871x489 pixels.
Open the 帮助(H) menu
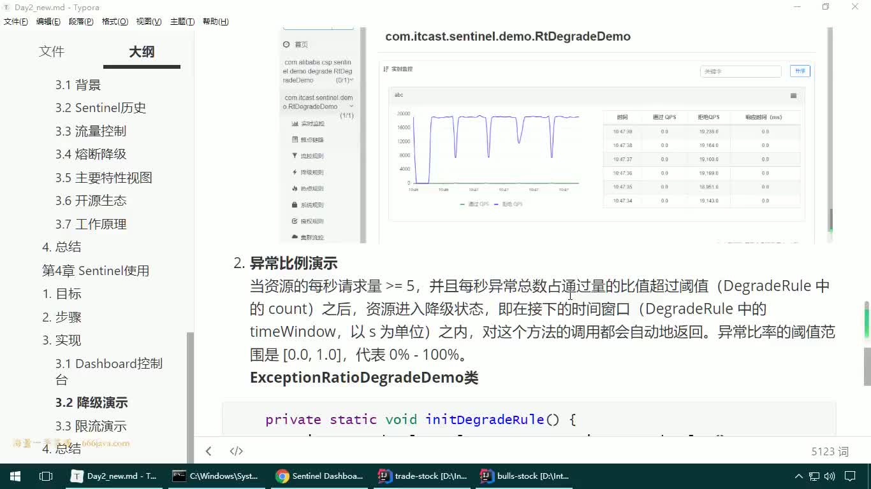pos(216,21)
